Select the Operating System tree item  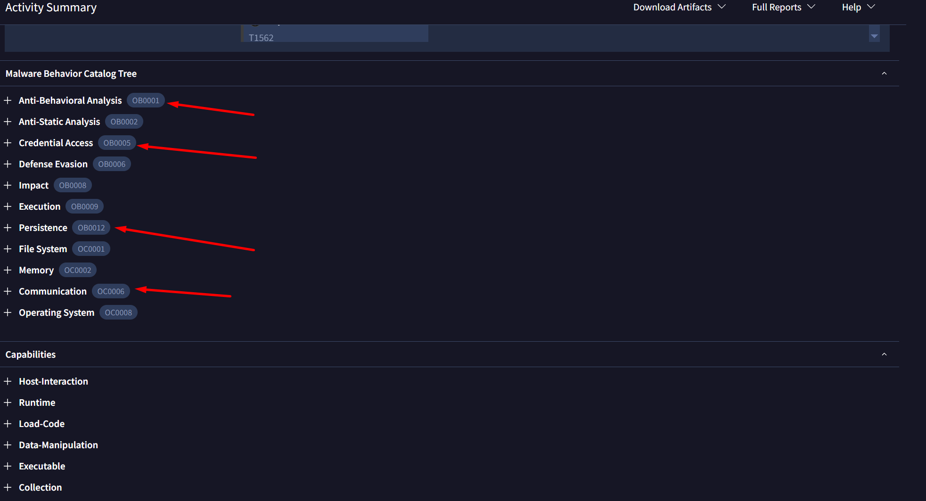pos(57,312)
